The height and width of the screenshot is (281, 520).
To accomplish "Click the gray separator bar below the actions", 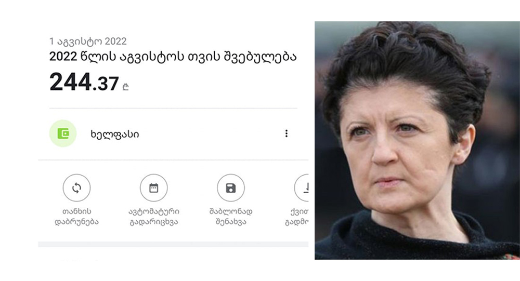I will (173, 244).
